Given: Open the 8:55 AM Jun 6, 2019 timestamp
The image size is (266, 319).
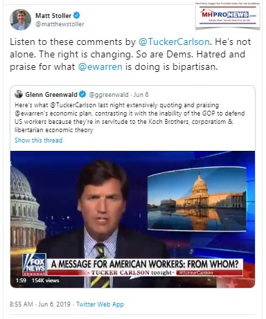Looking at the screenshot, I should 40,304.
